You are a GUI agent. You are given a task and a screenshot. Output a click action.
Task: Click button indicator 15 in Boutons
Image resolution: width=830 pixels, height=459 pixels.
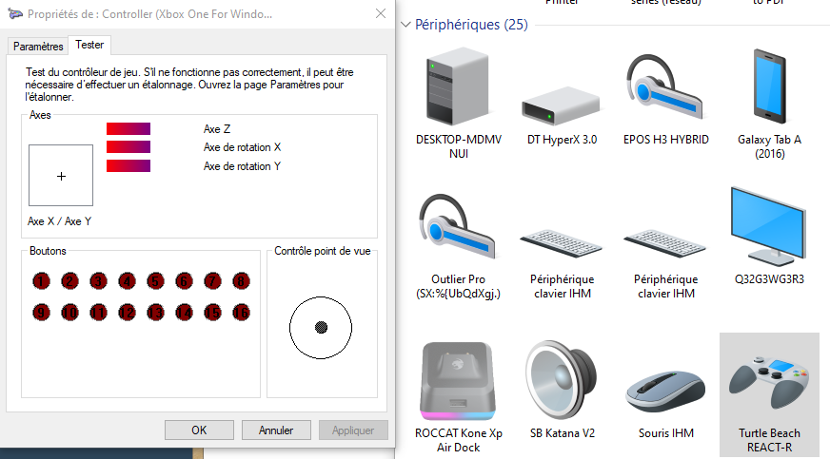coord(213,312)
